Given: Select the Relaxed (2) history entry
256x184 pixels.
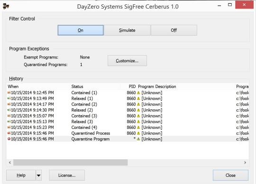Looking at the screenshot, I should [128, 110].
